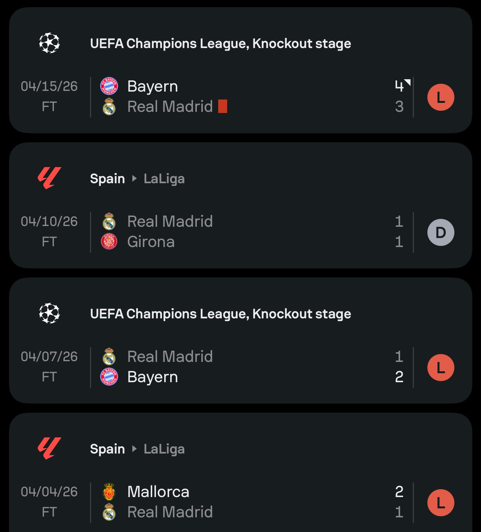Open the Spain link above the Mallorca match
This screenshot has height=532, width=481.
coord(107,449)
